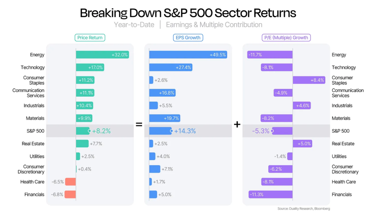
Task: Select the Consumer Staples +8.4% purple bar
Action: (309, 80)
